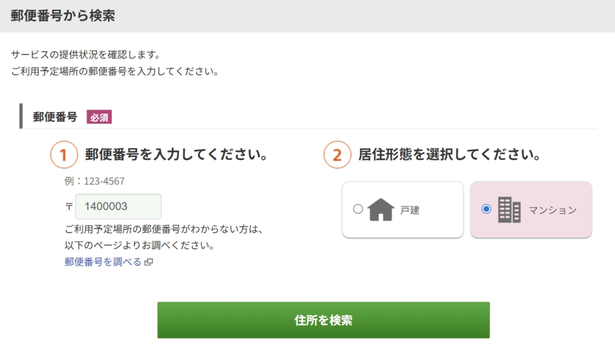Focus the postal code input field
The height and width of the screenshot is (355, 615).
click(x=118, y=207)
